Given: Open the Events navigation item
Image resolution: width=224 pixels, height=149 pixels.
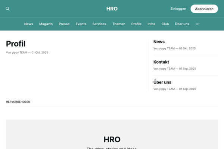Looking at the screenshot, I should tap(81, 24).
